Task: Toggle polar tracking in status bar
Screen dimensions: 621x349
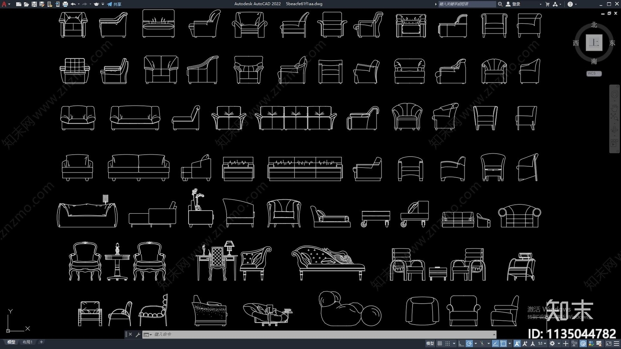Action: [469, 344]
